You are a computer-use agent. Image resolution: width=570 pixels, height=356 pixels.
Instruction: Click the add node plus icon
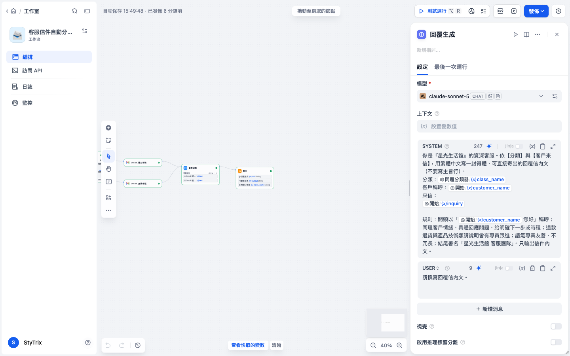pyautogui.click(x=108, y=128)
